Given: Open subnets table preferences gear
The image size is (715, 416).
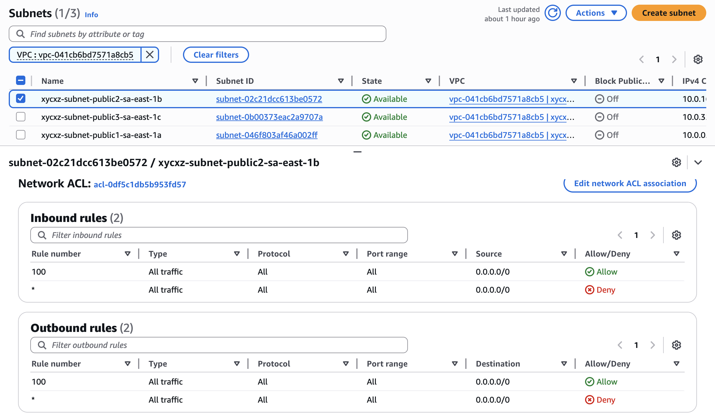Looking at the screenshot, I should [x=698, y=59].
